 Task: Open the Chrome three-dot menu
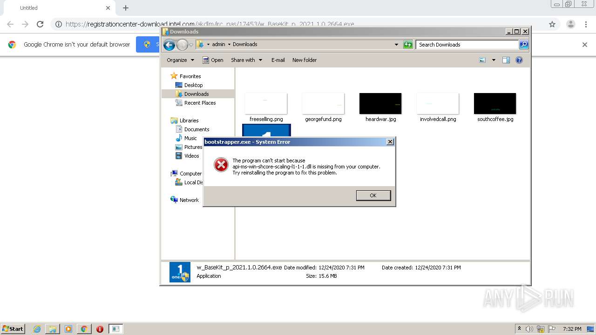[586, 24]
